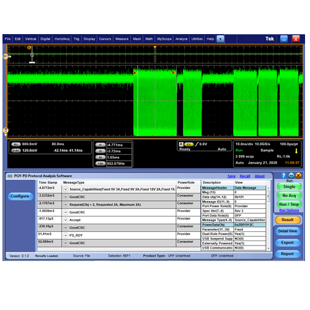Click the t1 cursor readout badge
Screen dimensions: 310x310
coord(100,145)
